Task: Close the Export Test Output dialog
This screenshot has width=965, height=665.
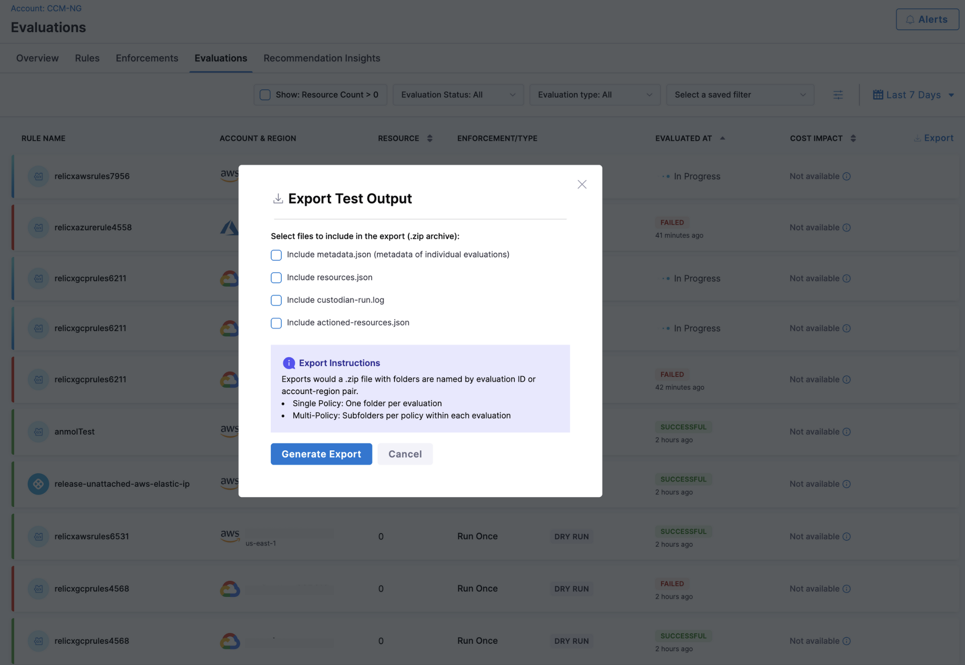Action: tap(581, 185)
